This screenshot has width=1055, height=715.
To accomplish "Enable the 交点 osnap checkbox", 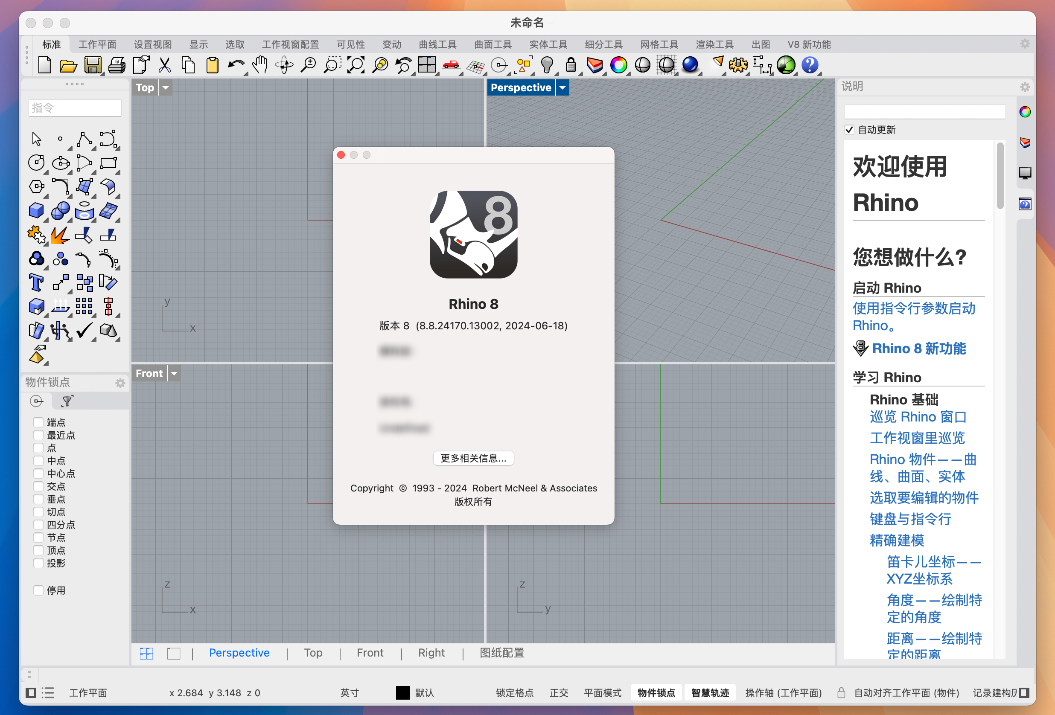I will 38,486.
